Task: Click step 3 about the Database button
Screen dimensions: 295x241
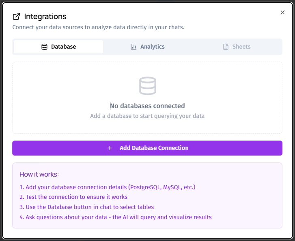Action: [86, 207]
